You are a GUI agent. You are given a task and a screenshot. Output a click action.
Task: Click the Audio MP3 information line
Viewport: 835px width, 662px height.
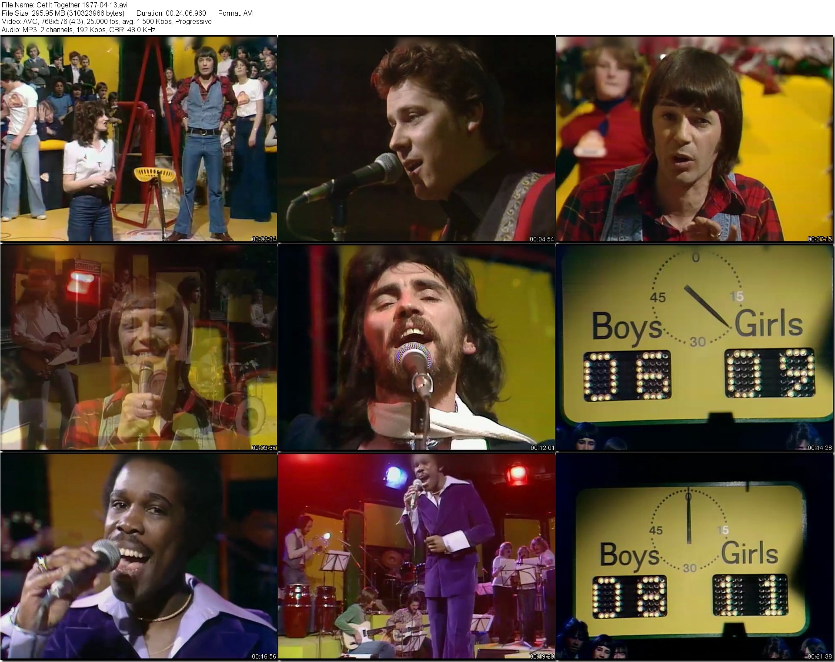click(78, 30)
